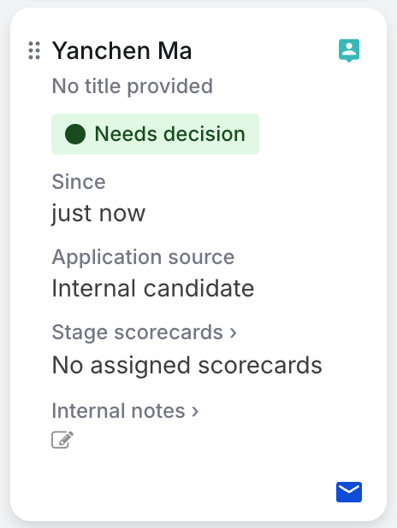The height and width of the screenshot is (528, 397).
Task: Open Yanchen Ma candidate name
Action: (121, 51)
